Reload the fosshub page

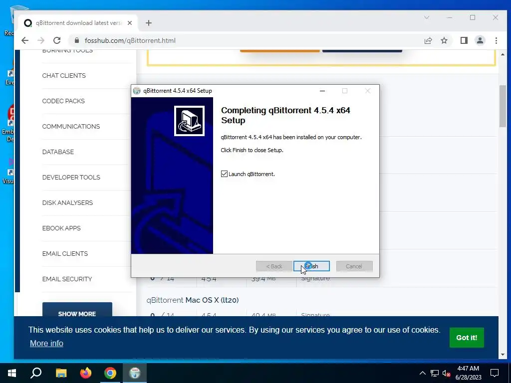pos(57,40)
